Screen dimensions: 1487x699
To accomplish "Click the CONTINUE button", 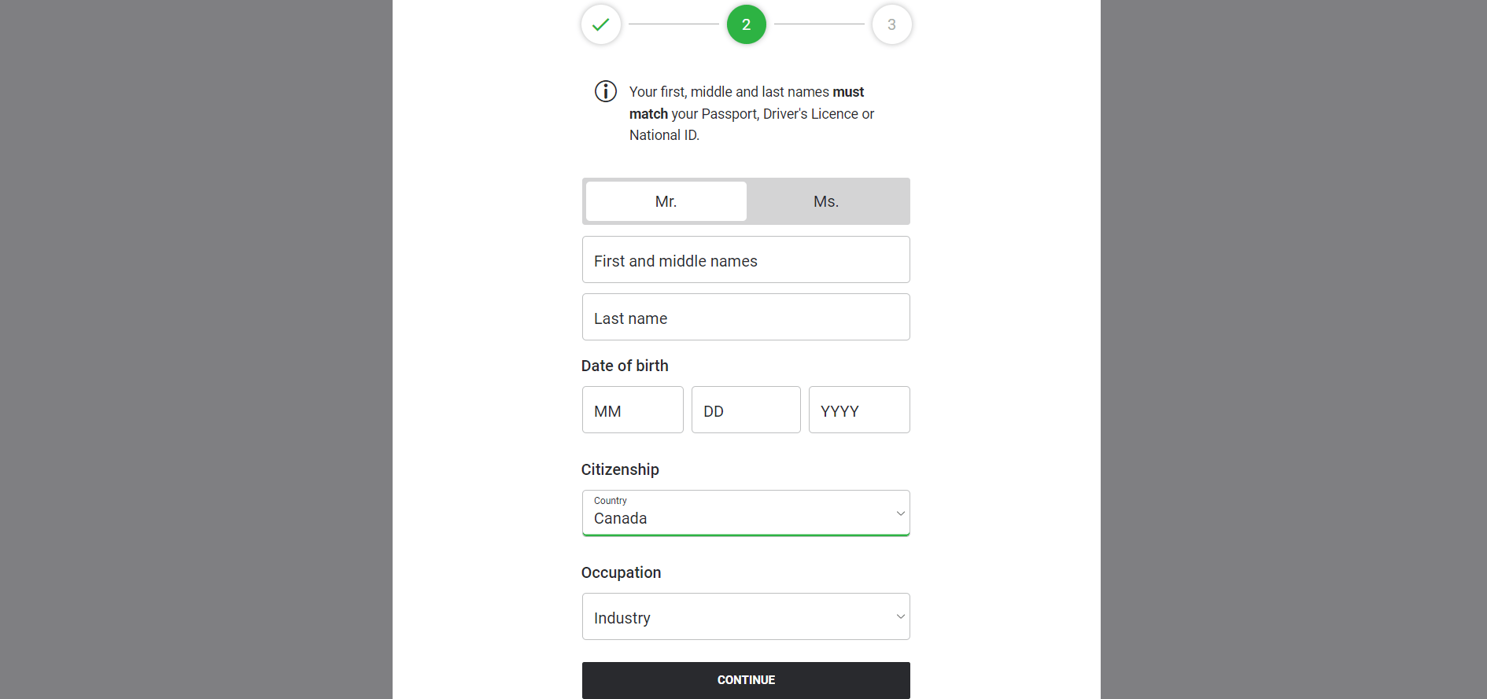I will pyautogui.click(x=745, y=679).
